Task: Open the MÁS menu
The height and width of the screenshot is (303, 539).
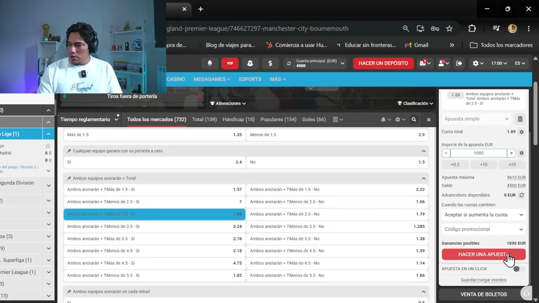Action: 278,79
